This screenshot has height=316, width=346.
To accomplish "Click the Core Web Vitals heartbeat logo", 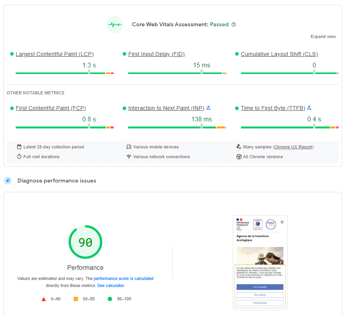I will pos(115,24).
